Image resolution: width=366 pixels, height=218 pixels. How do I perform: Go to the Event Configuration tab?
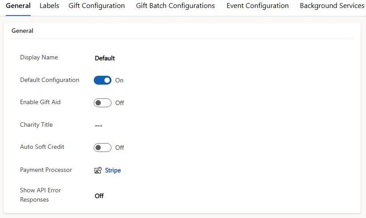(257, 6)
